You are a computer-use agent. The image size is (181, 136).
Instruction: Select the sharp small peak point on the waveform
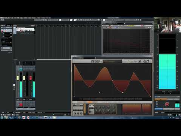coord(134,72)
